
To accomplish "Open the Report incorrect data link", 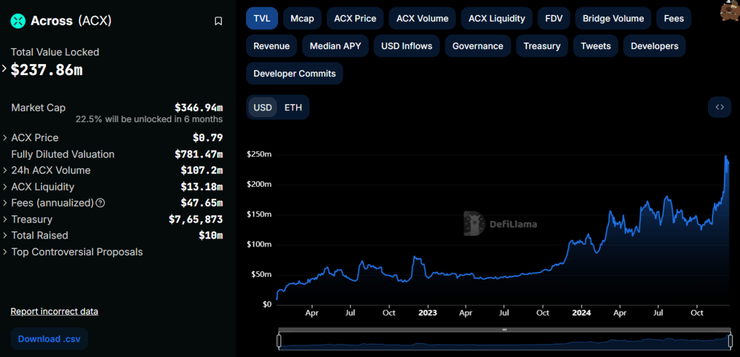I will click(x=54, y=311).
